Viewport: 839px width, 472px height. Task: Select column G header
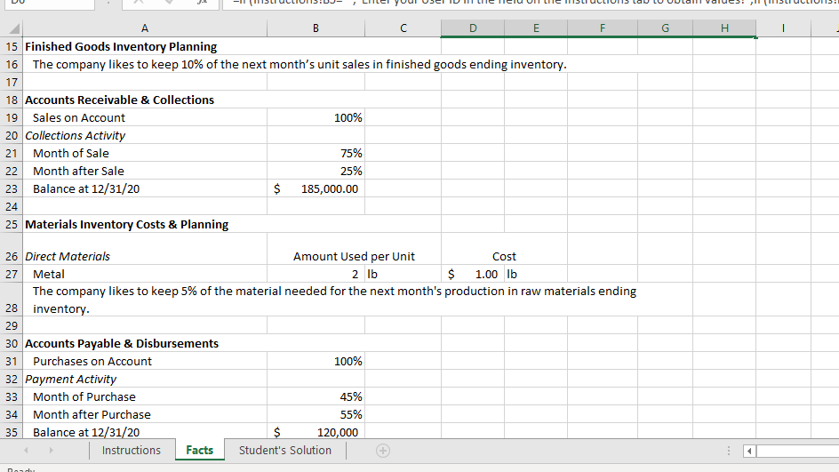[665, 28]
